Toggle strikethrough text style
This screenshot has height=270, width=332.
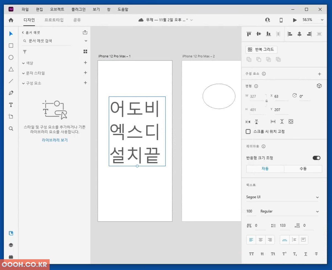click(x=316, y=254)
